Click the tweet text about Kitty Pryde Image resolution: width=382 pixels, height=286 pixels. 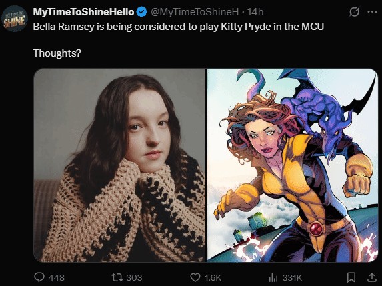(x=178, y=27)
